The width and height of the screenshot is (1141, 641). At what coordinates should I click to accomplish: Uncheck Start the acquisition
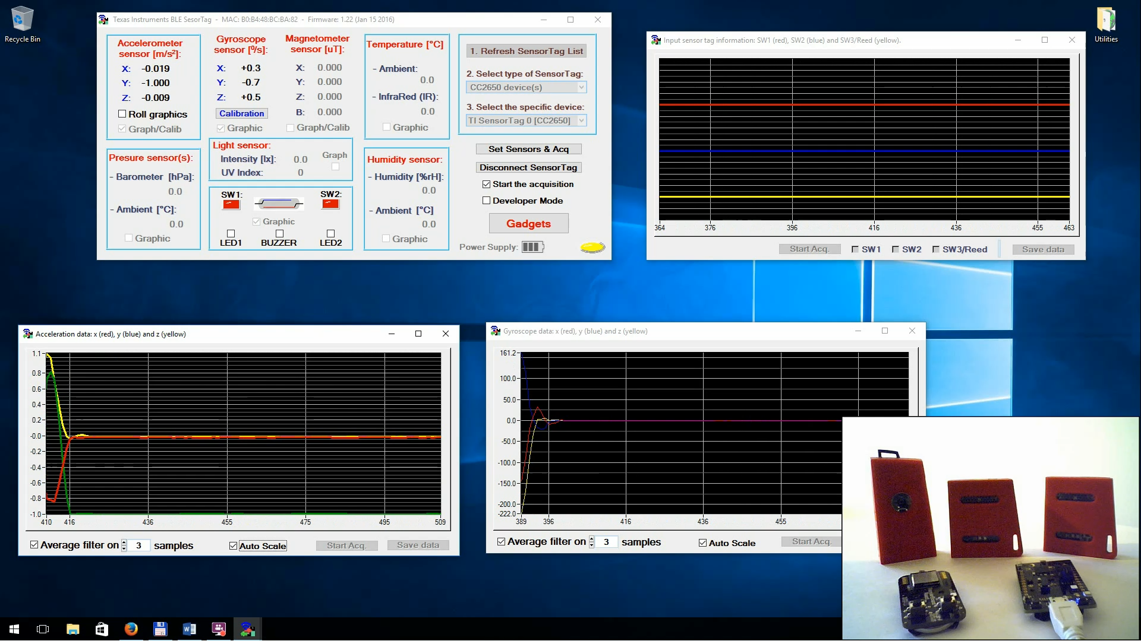tap(486, 184)
